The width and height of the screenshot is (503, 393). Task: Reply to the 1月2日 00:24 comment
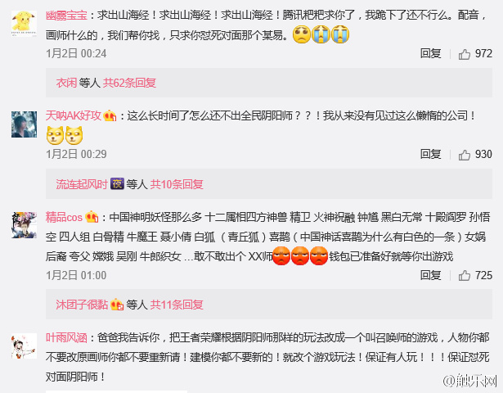coord(430,53)
